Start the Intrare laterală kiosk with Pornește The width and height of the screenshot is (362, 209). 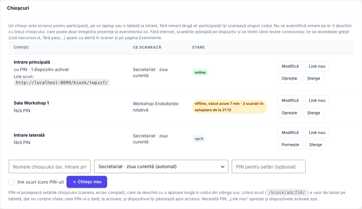click(290, 145)
